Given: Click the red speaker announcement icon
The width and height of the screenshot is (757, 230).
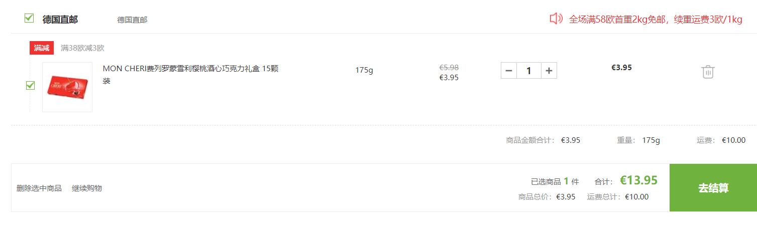Looking at the screenshot, I should [556, 19].
